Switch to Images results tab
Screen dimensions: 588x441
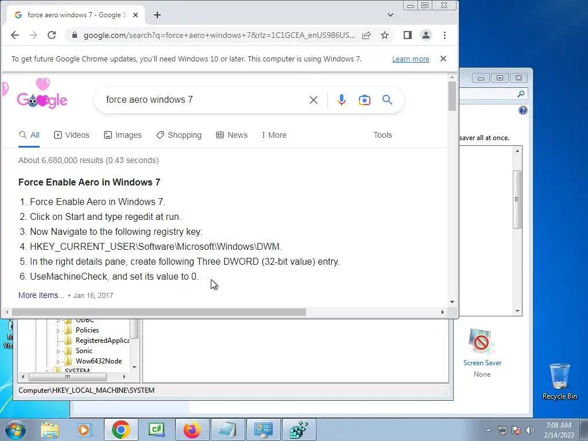[123, 135]
